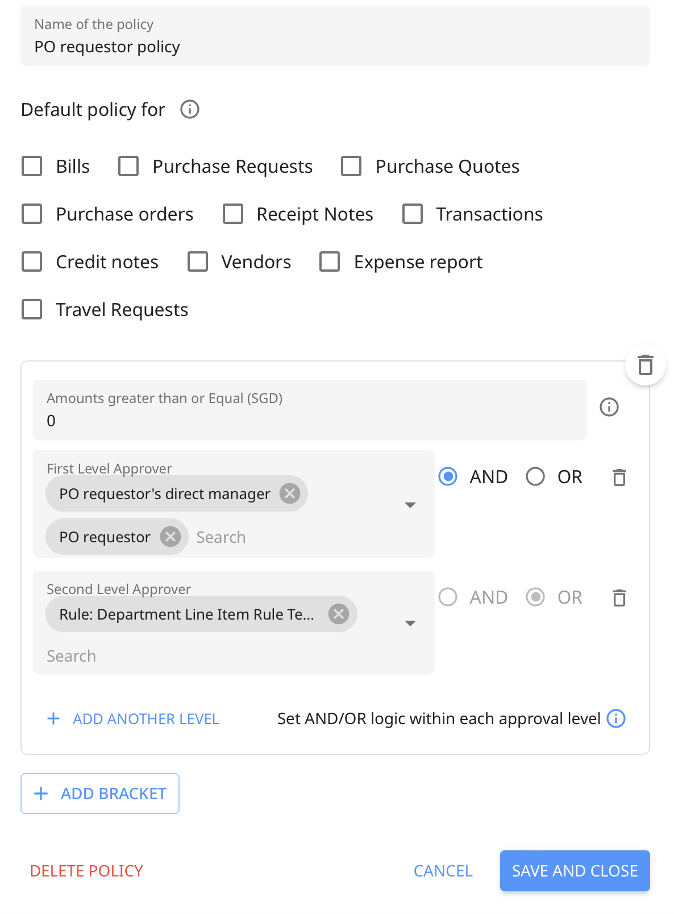Tick the Vendors checkbox

point(198,262)
